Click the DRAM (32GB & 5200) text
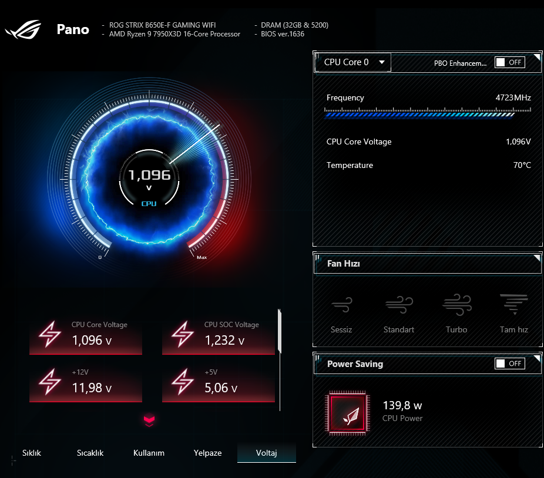 click(294, 25)
